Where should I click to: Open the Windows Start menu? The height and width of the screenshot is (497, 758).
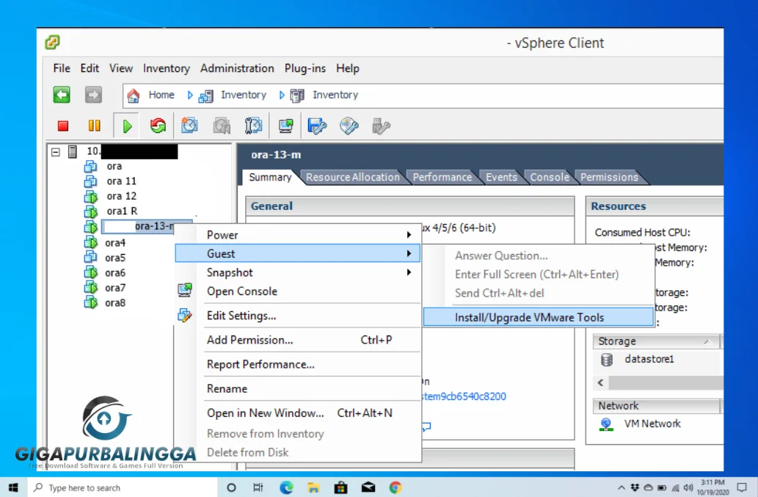[x=13, y=487]
